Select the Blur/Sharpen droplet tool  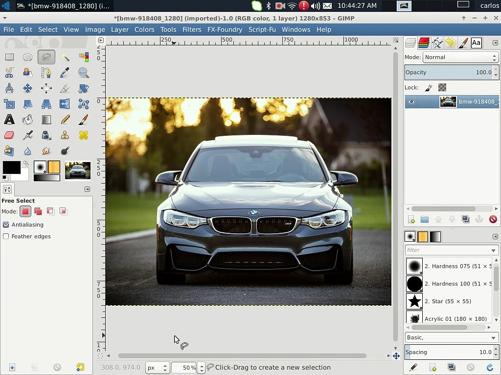28,151
